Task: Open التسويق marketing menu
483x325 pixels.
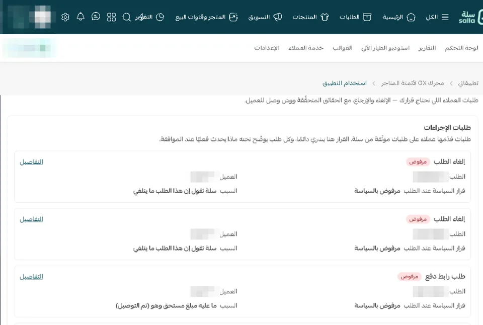Action: pyautogui.click(x=265, y=17)
